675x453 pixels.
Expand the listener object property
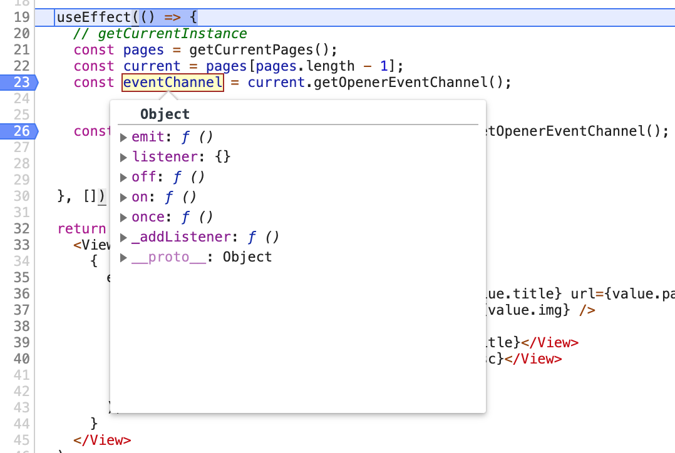(x=123, y=158)
